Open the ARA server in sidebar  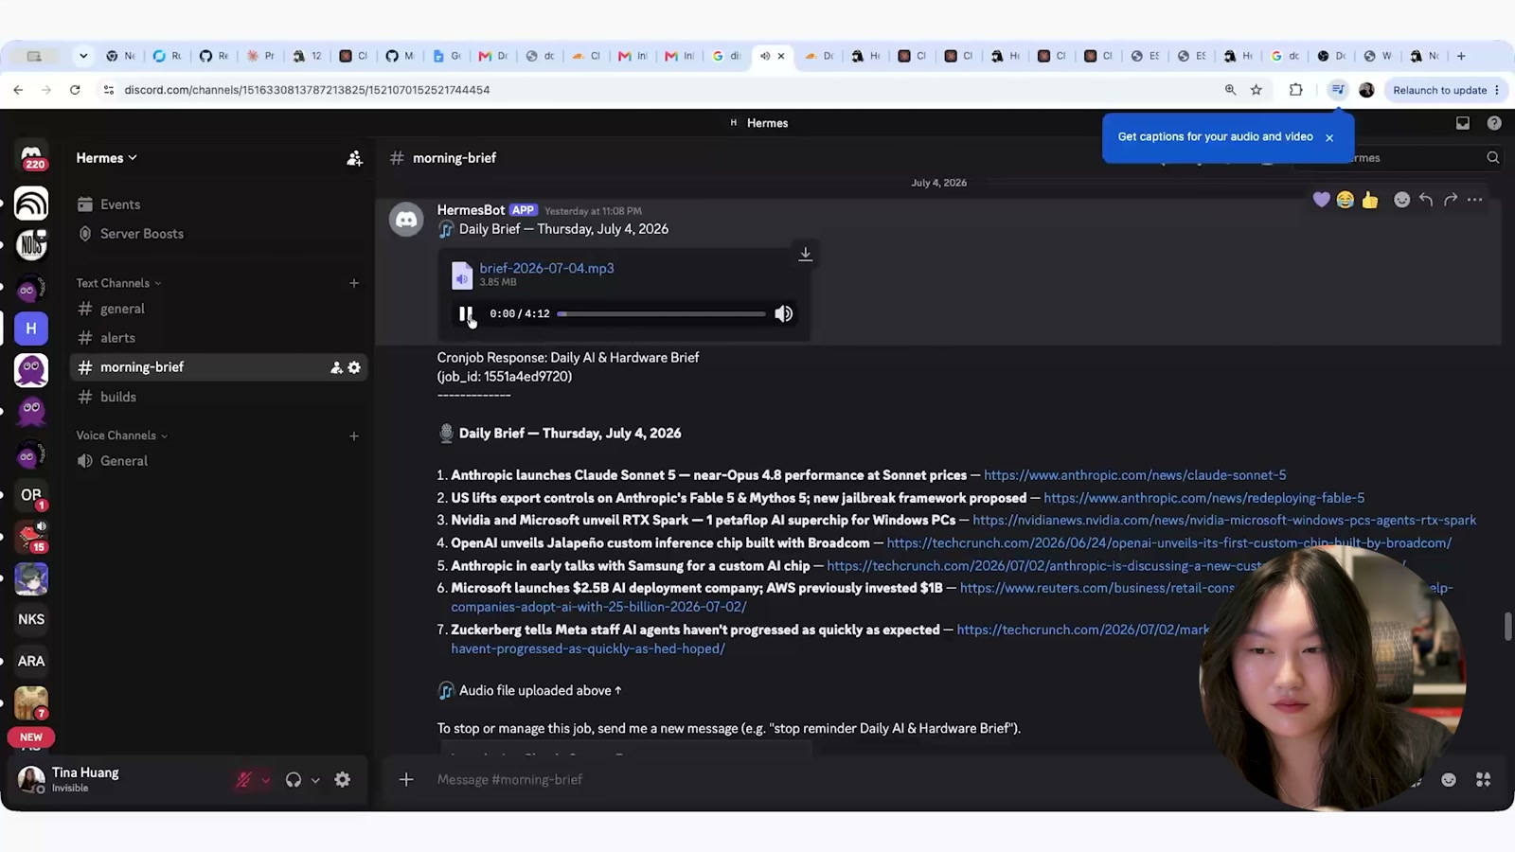coord(31,661)
